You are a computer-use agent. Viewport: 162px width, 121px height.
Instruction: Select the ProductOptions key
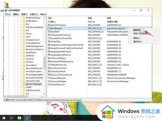33,43
